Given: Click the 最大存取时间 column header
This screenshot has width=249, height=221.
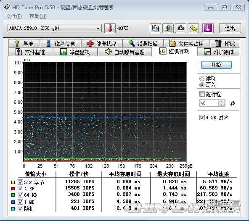Looking at the screenshot, I should pos(173,174).
